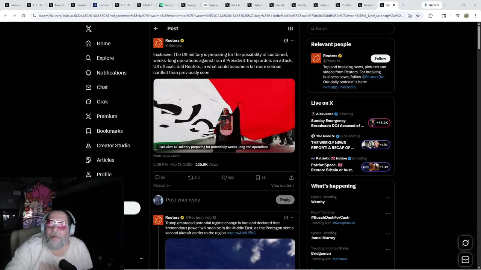
Task: Switch to the Russia browser tab
Action: click(x=211, y=5)
